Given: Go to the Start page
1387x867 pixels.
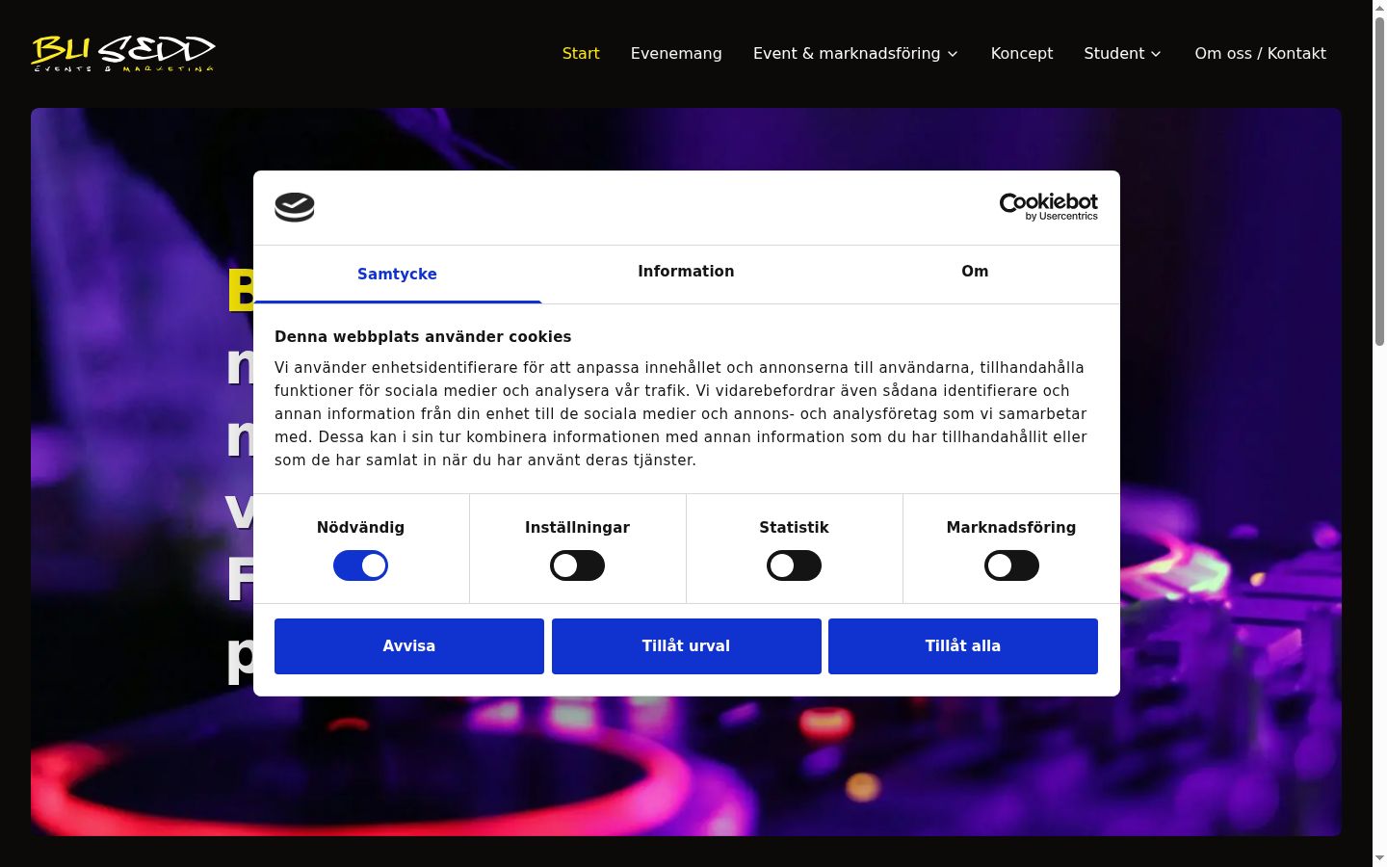Looking at the screenshot, I should pyautogui.click(x=581, y=54).
